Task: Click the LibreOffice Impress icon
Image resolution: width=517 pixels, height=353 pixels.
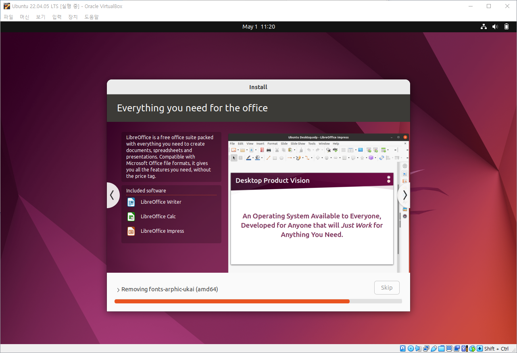Action: (x=131, y=231)
